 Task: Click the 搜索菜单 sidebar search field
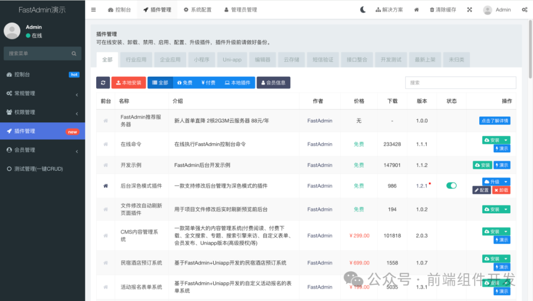(38, 54)
